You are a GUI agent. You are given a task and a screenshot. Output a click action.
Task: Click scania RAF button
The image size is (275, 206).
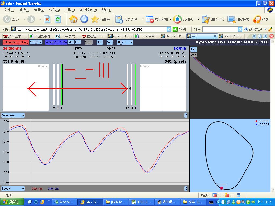(x=78, y=42)
